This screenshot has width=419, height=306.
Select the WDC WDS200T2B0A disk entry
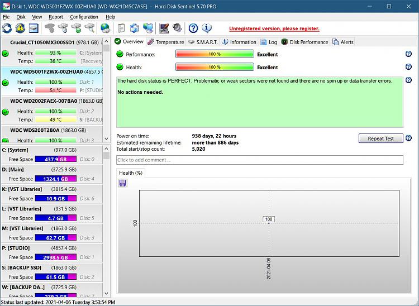(x=52, y=135)
